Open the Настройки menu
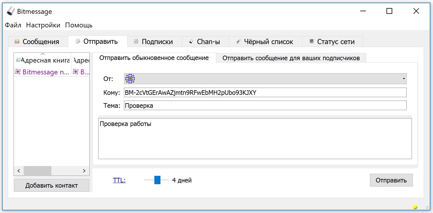This screenshot has height=213, width=433. click(43, 25)
